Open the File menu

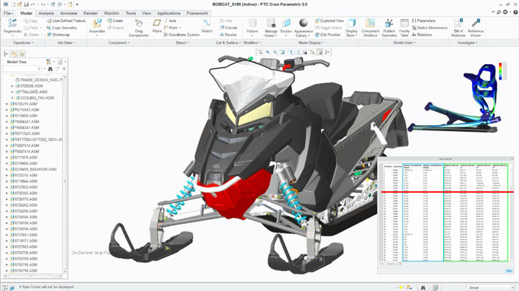8,13
